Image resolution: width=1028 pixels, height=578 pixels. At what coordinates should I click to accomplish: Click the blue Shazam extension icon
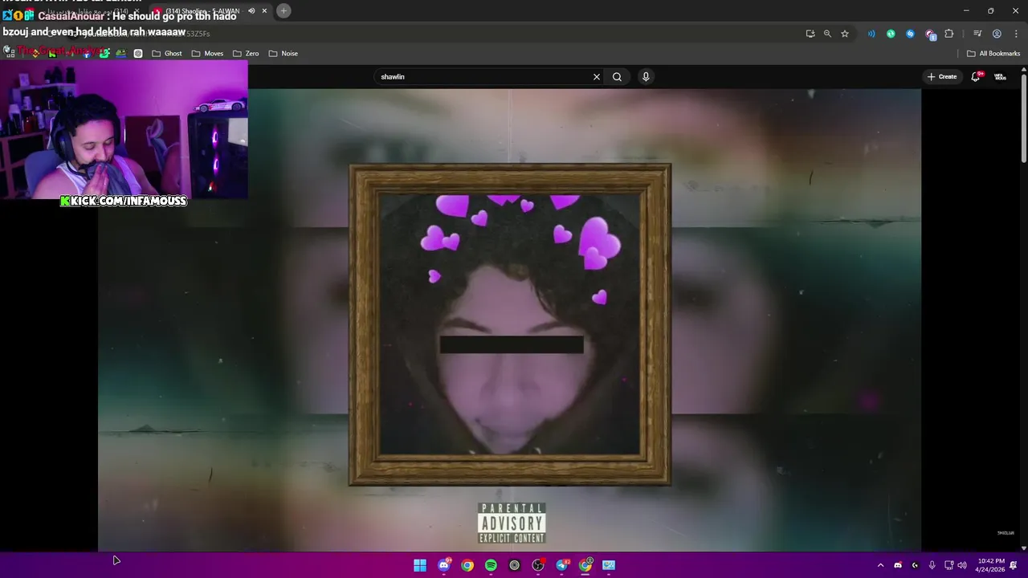[x=910, y=34]
